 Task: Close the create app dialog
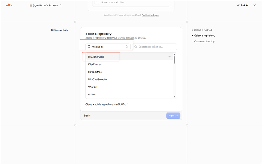[x=254, y=5]
